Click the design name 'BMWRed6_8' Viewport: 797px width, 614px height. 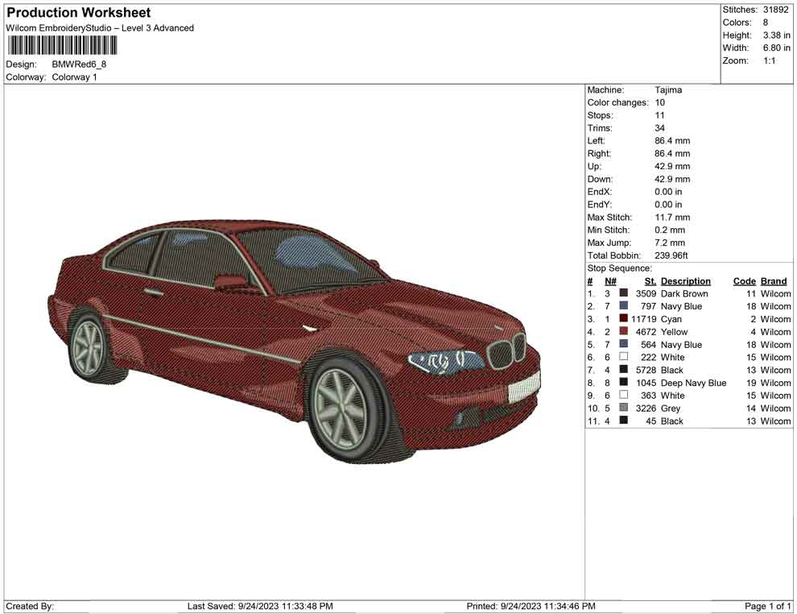(x=79, y=64)
